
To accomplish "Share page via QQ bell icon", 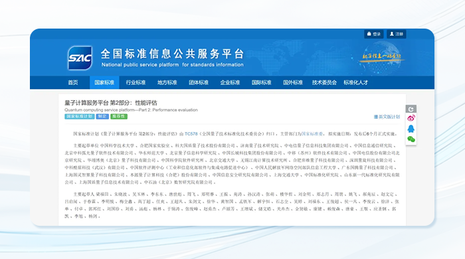I will [x=411, y=129].
